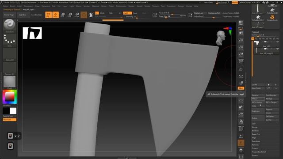283x159 pixels.
Task: Click the Scroll canvas icon
Action: 241,33
